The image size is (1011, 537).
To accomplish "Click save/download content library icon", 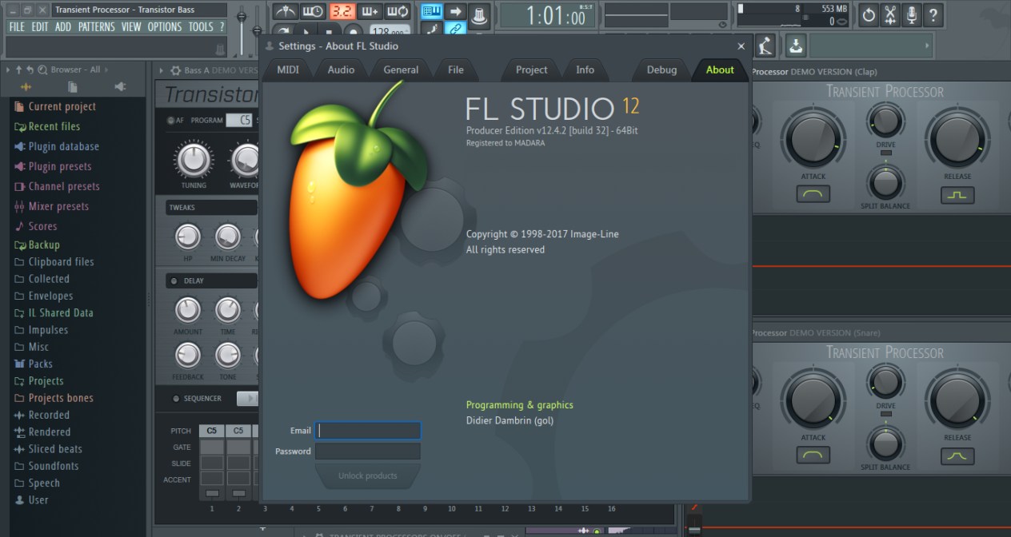I will 795,45.
